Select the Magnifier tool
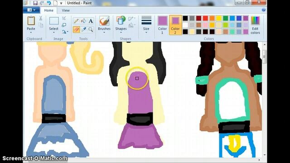 pos(91,29)
